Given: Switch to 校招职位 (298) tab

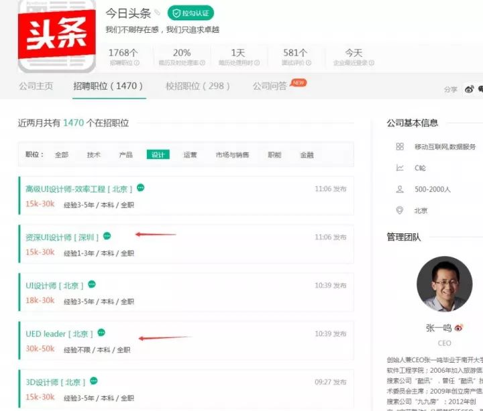Looking at the screenshot, I should point(198,86).
